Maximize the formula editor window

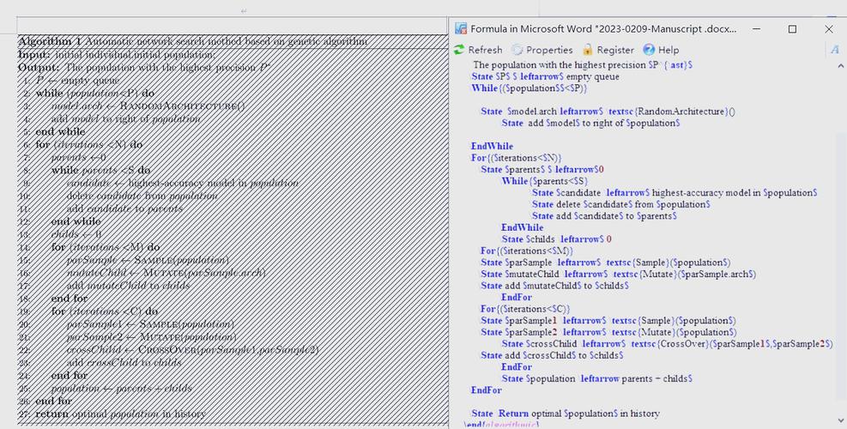point(792,28)
